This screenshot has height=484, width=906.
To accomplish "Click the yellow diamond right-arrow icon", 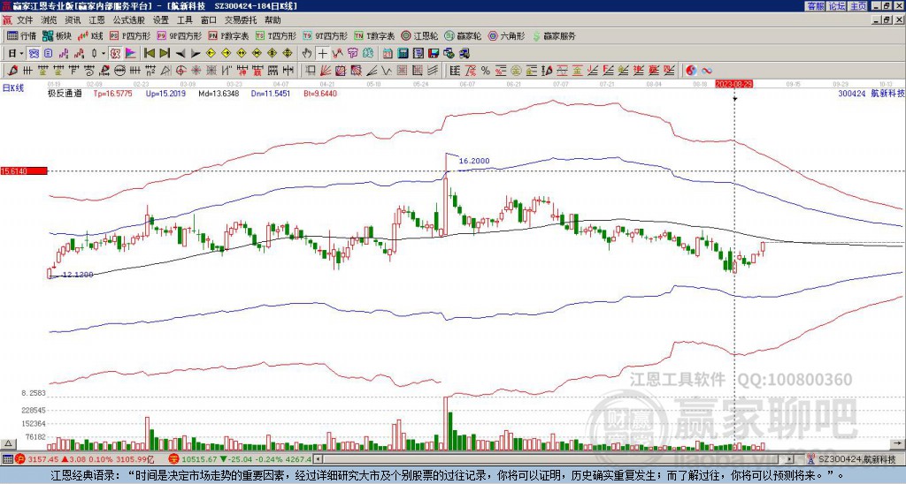I will [226, 54].
